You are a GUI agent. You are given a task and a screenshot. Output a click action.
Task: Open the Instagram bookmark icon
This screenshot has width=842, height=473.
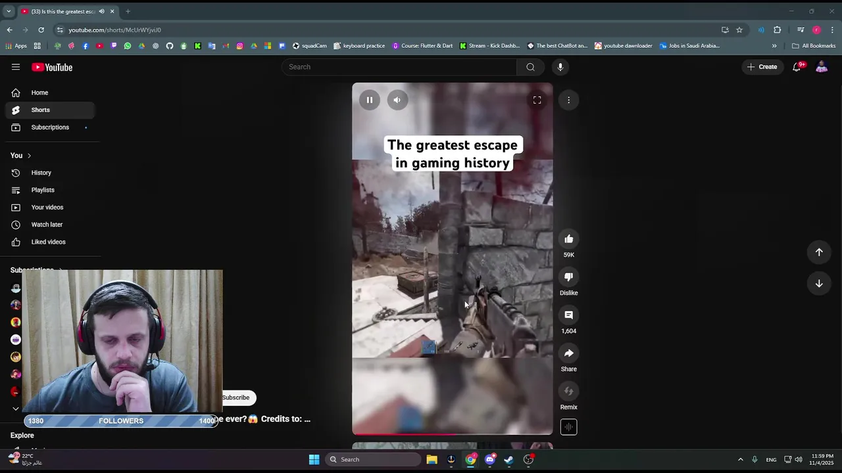tap(239, 46)
